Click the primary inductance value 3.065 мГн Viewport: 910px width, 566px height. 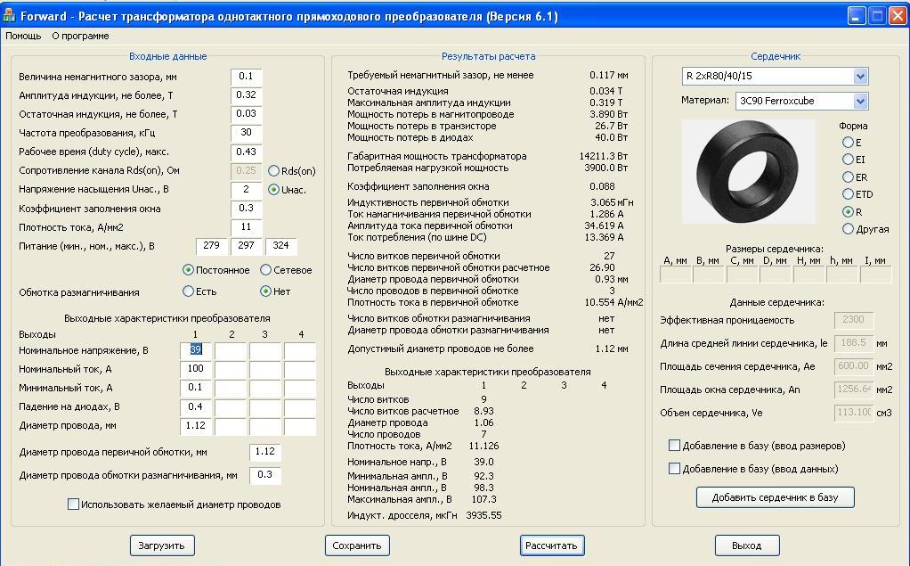[612, 203]
